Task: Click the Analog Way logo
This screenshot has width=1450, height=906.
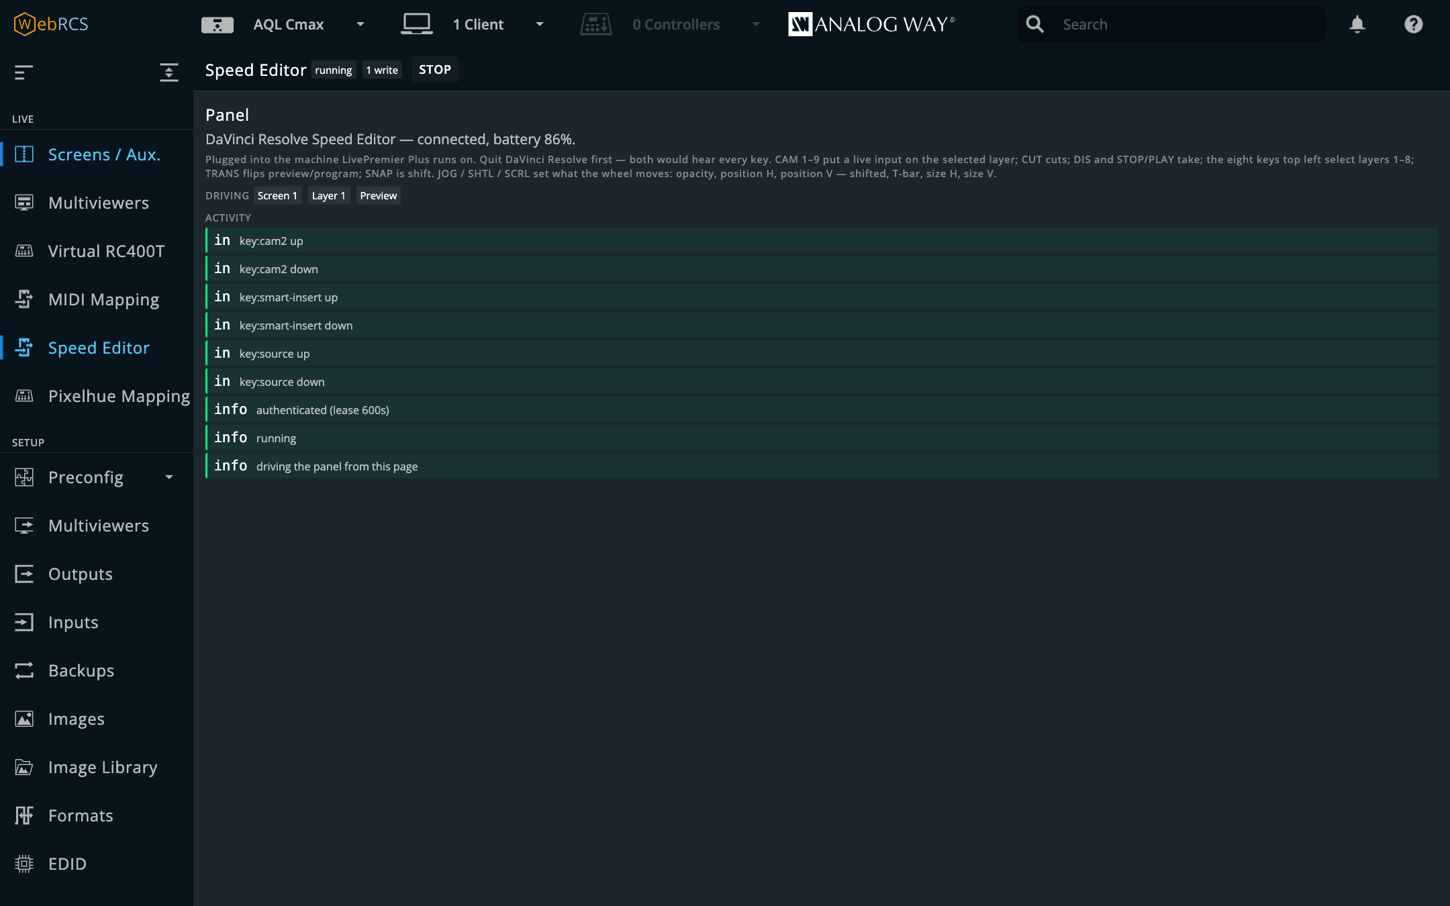Action: (x=871, y=24)
